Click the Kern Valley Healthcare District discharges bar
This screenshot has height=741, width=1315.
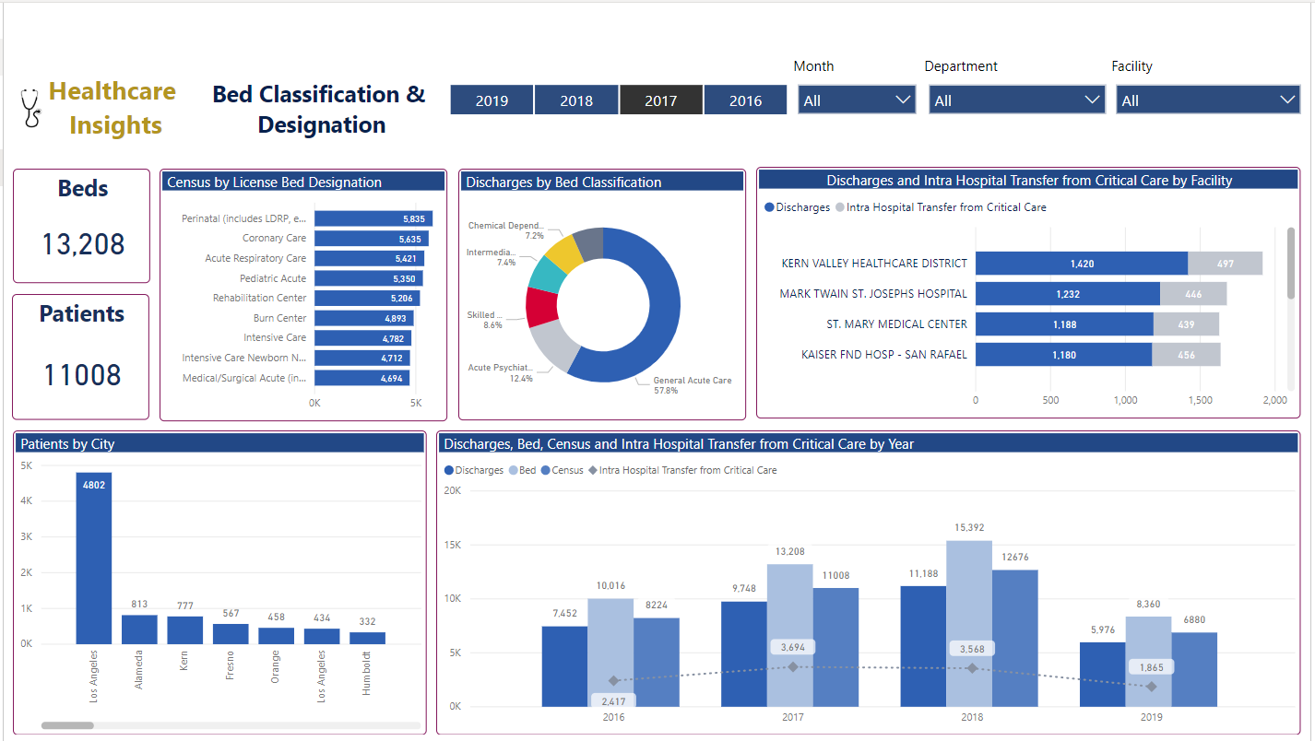pos(1081,264)
